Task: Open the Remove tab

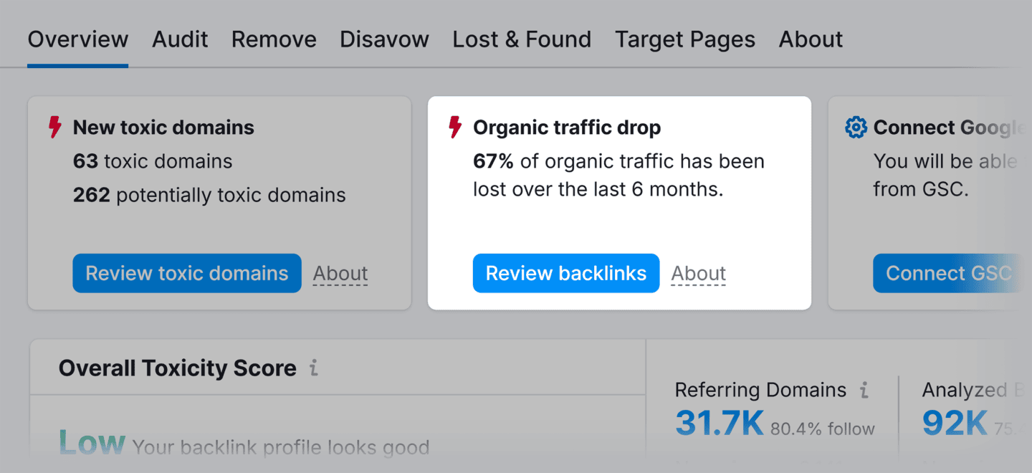Action: (x=274, y=39)
